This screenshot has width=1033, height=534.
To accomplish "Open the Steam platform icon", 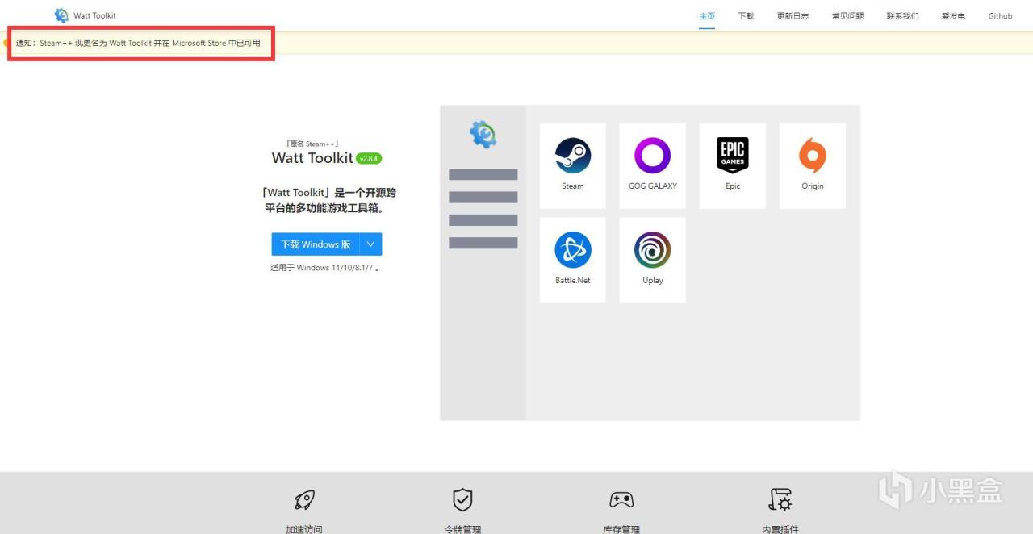I will point(573,156).
